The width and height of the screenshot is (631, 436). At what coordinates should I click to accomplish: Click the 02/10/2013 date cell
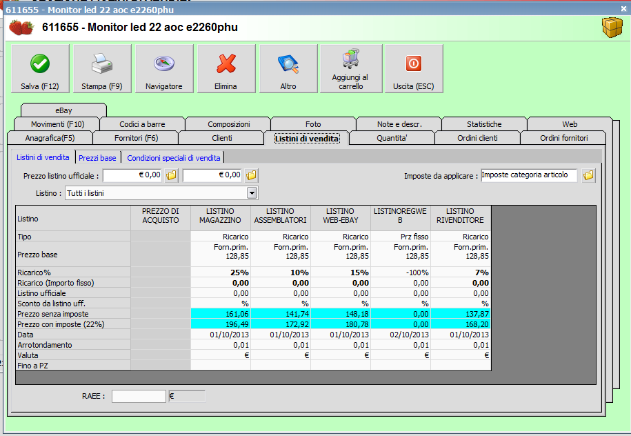pyautogui.click(x=401, y=335)
